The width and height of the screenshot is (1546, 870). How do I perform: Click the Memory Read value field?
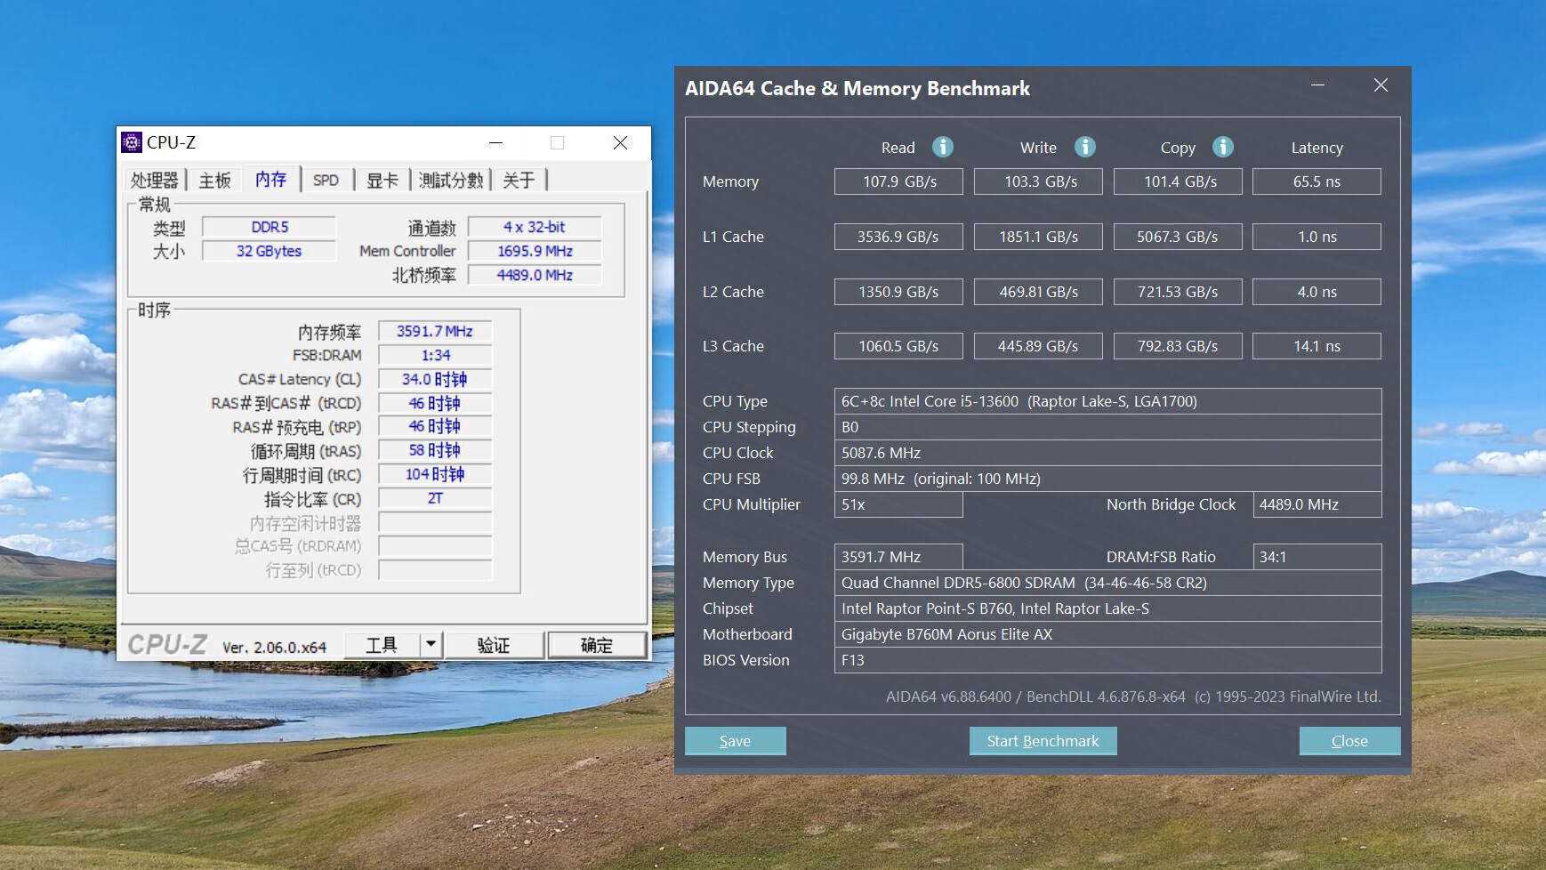(898, 181)
